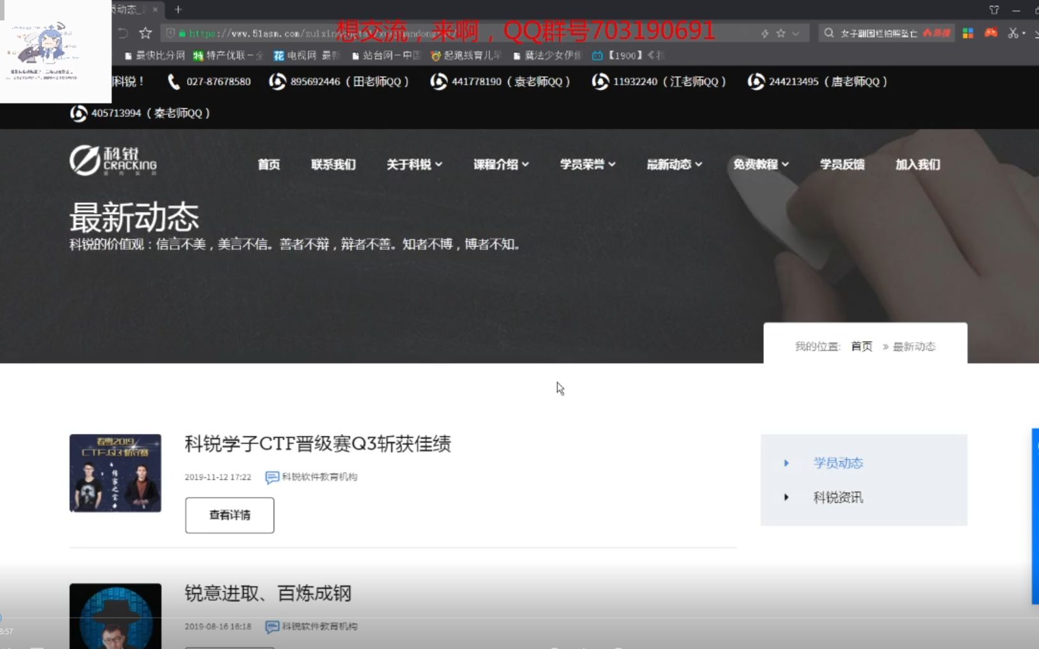The image size is (1039, 649).
Task: Open the hacker thumbnail of 锐意进取 article
Action: (x=116, y=616)
